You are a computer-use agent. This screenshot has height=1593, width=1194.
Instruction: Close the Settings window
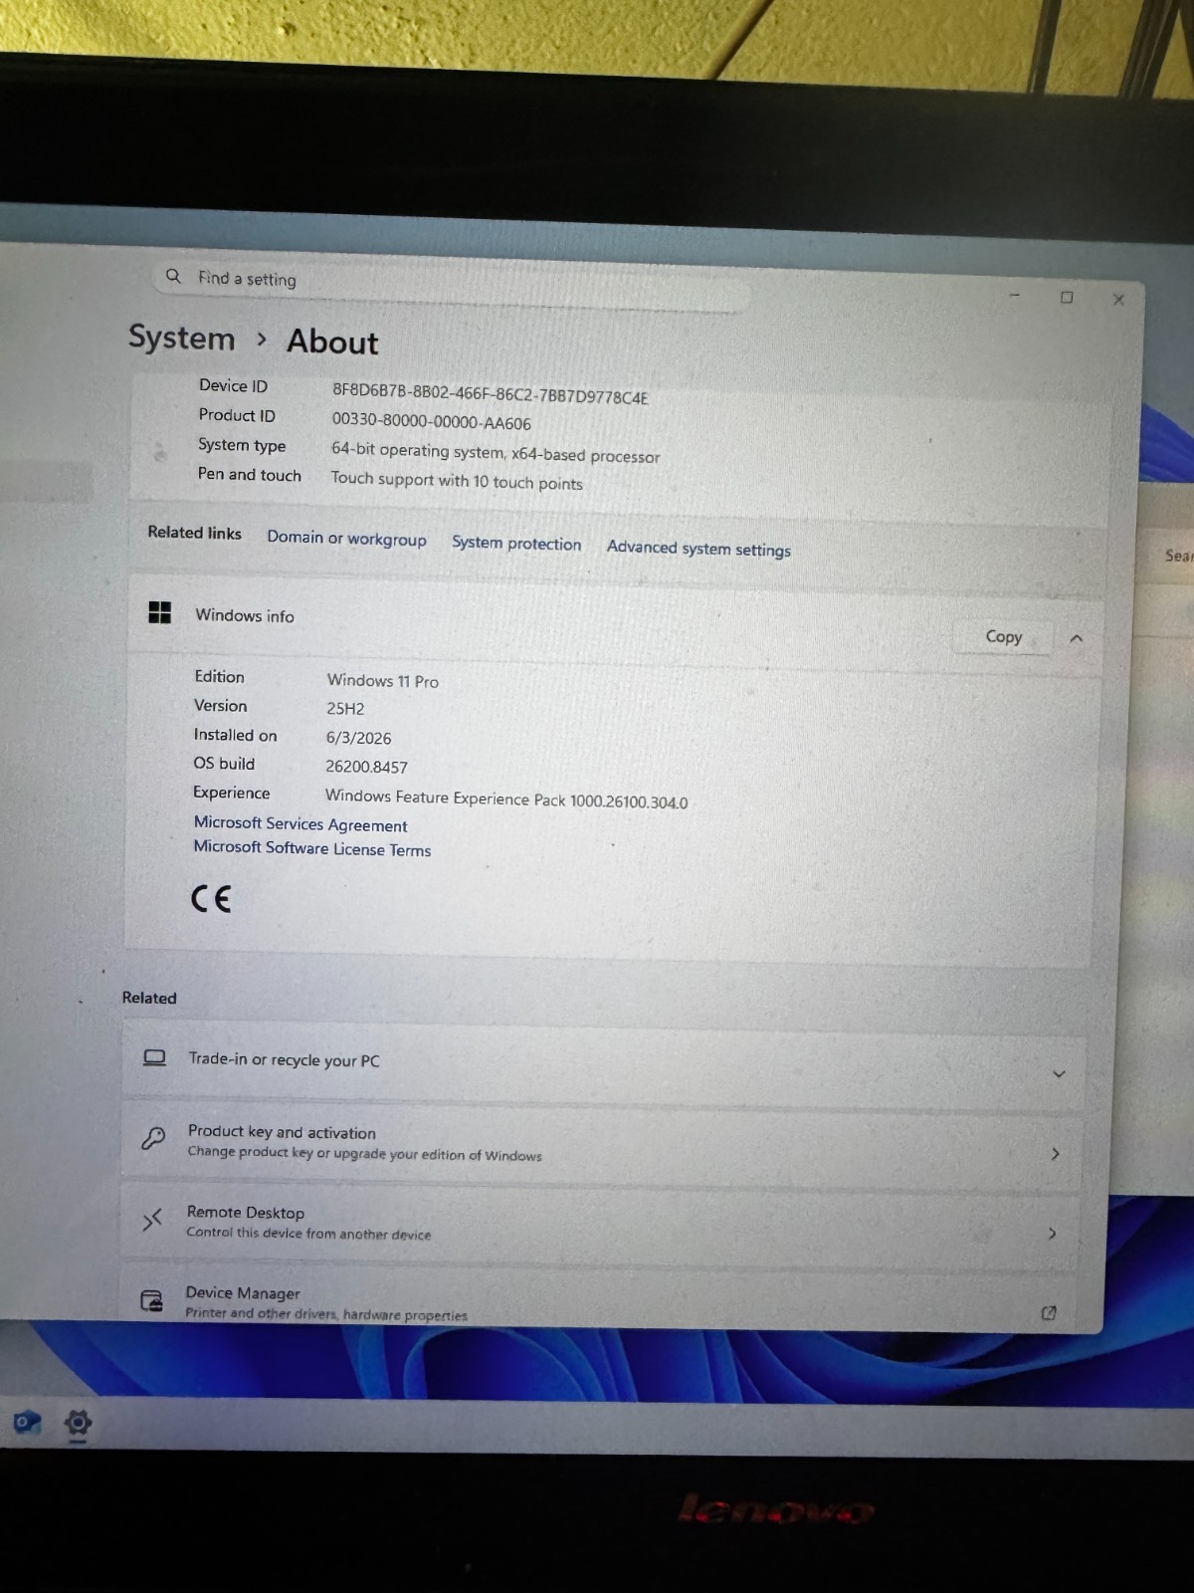pos(1118,300)
